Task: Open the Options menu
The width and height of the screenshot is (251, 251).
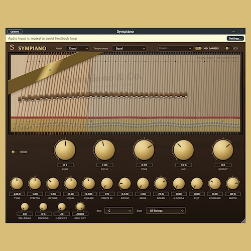Action: 15,32
